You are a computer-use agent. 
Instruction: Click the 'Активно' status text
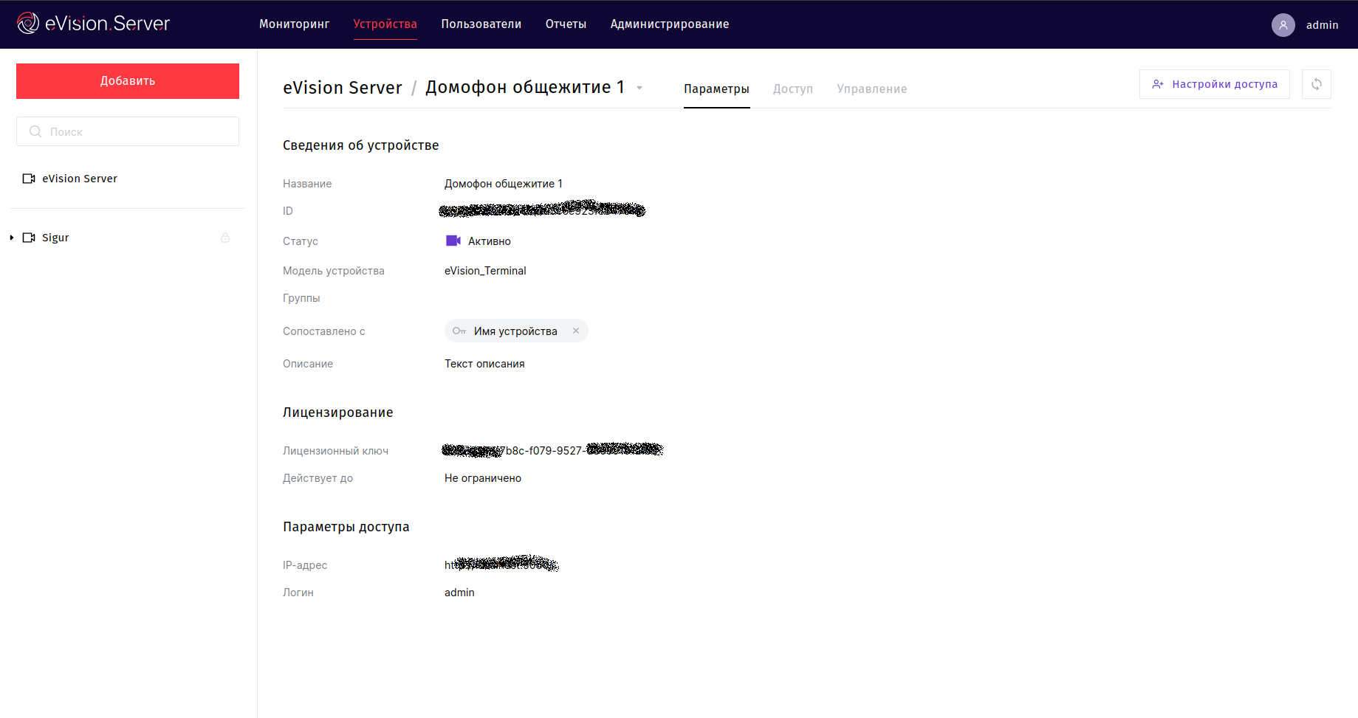click(490, 241)
